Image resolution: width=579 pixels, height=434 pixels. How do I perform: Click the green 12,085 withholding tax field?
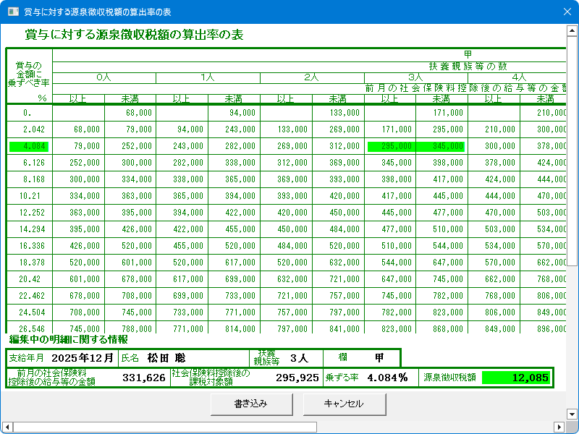[515, 378]
